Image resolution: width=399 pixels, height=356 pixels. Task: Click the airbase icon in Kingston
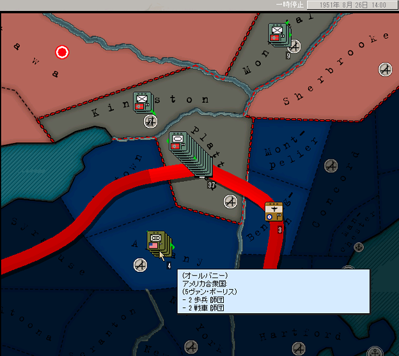150,121
